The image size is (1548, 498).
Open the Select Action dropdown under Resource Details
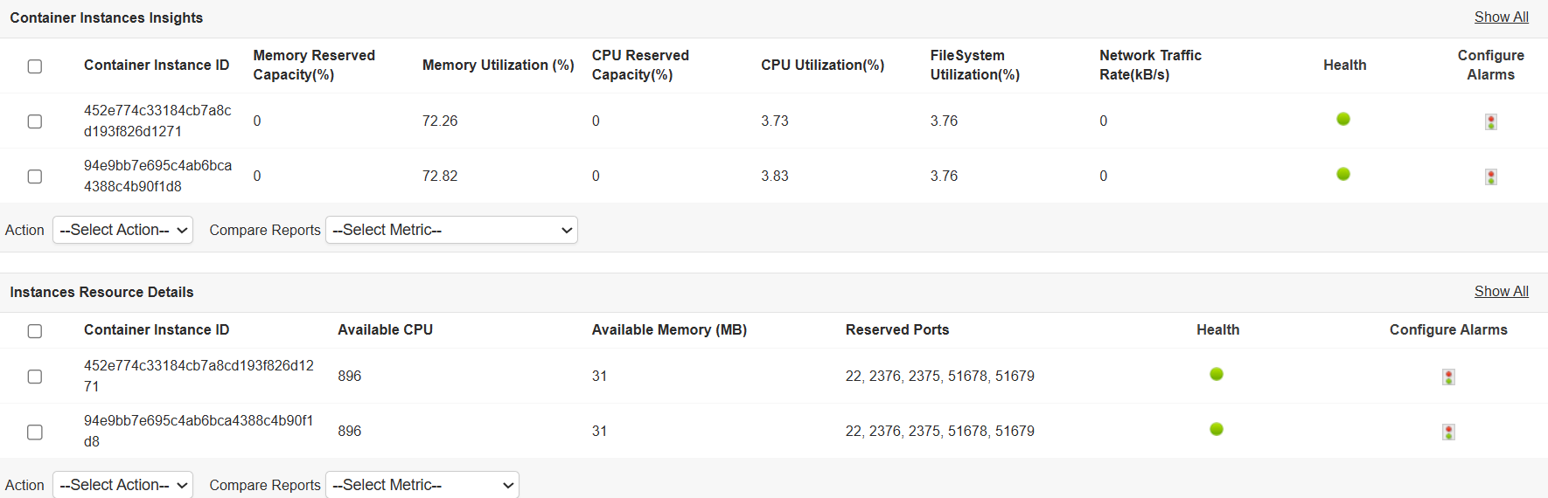click(122, 485)
